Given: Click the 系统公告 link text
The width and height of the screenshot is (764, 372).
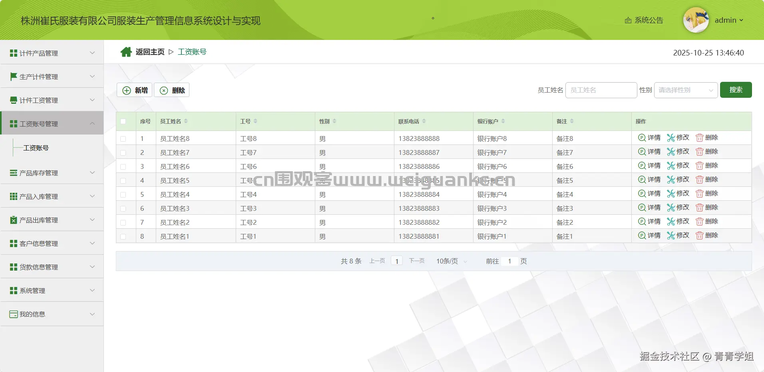Looking at the screenshot, I should tap(649, 20).
